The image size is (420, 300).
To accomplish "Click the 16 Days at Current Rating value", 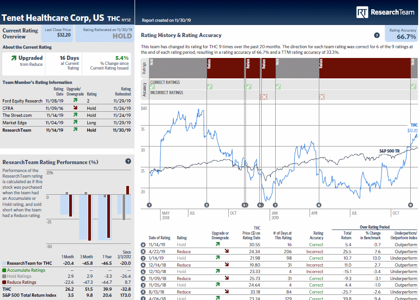I will click(x=69, y=58).
